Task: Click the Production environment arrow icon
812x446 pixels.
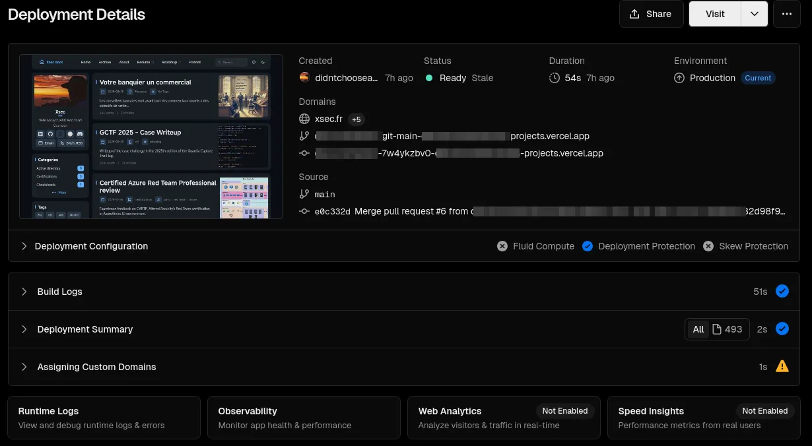Action: point(679,78)
